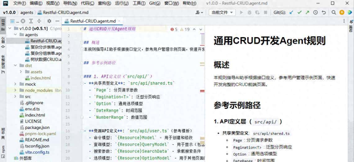This screenshot has width=354, height=162.
Task: Open the project view selector dropdown
Action: (x=14, y=21)
